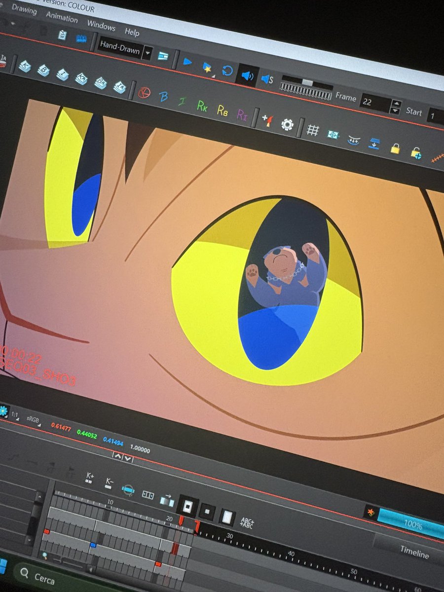444x592 pixels.
Task: Click the mask icon with down arrows
Action: (353, 140)
